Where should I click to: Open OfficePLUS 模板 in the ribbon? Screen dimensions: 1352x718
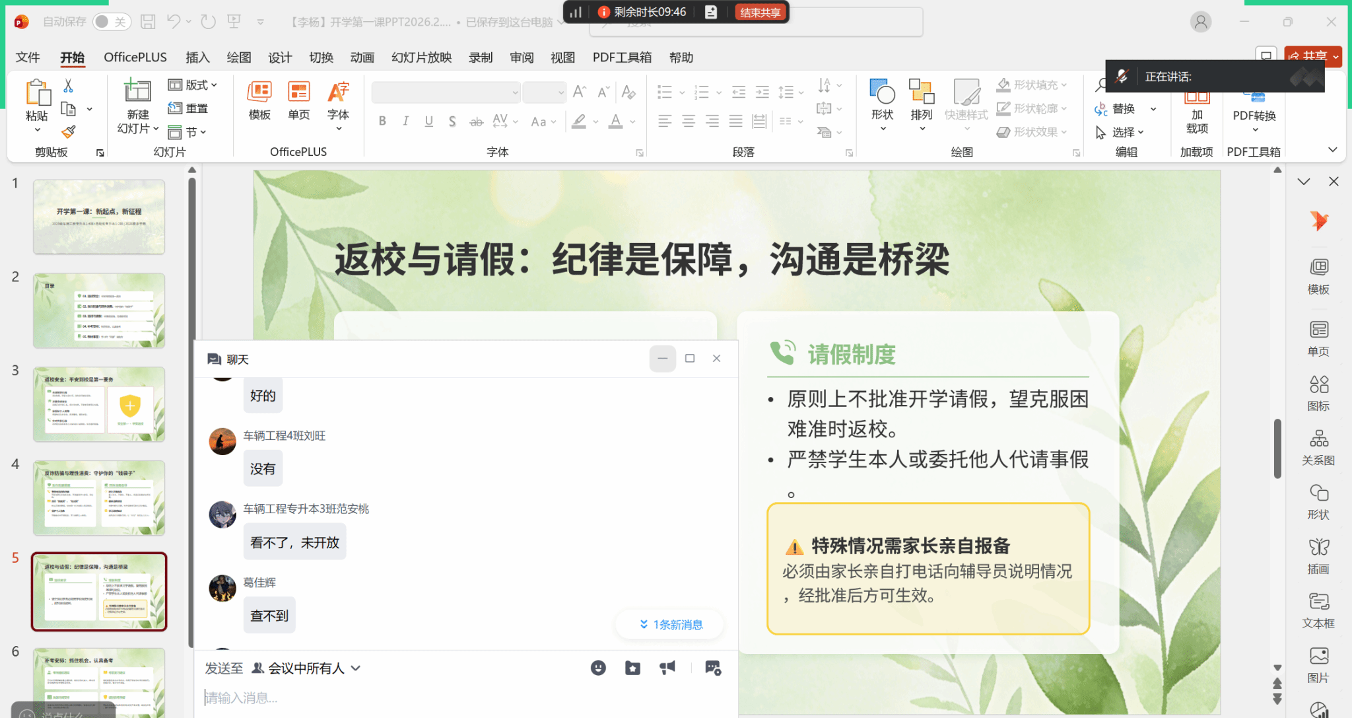click(259, 100)
